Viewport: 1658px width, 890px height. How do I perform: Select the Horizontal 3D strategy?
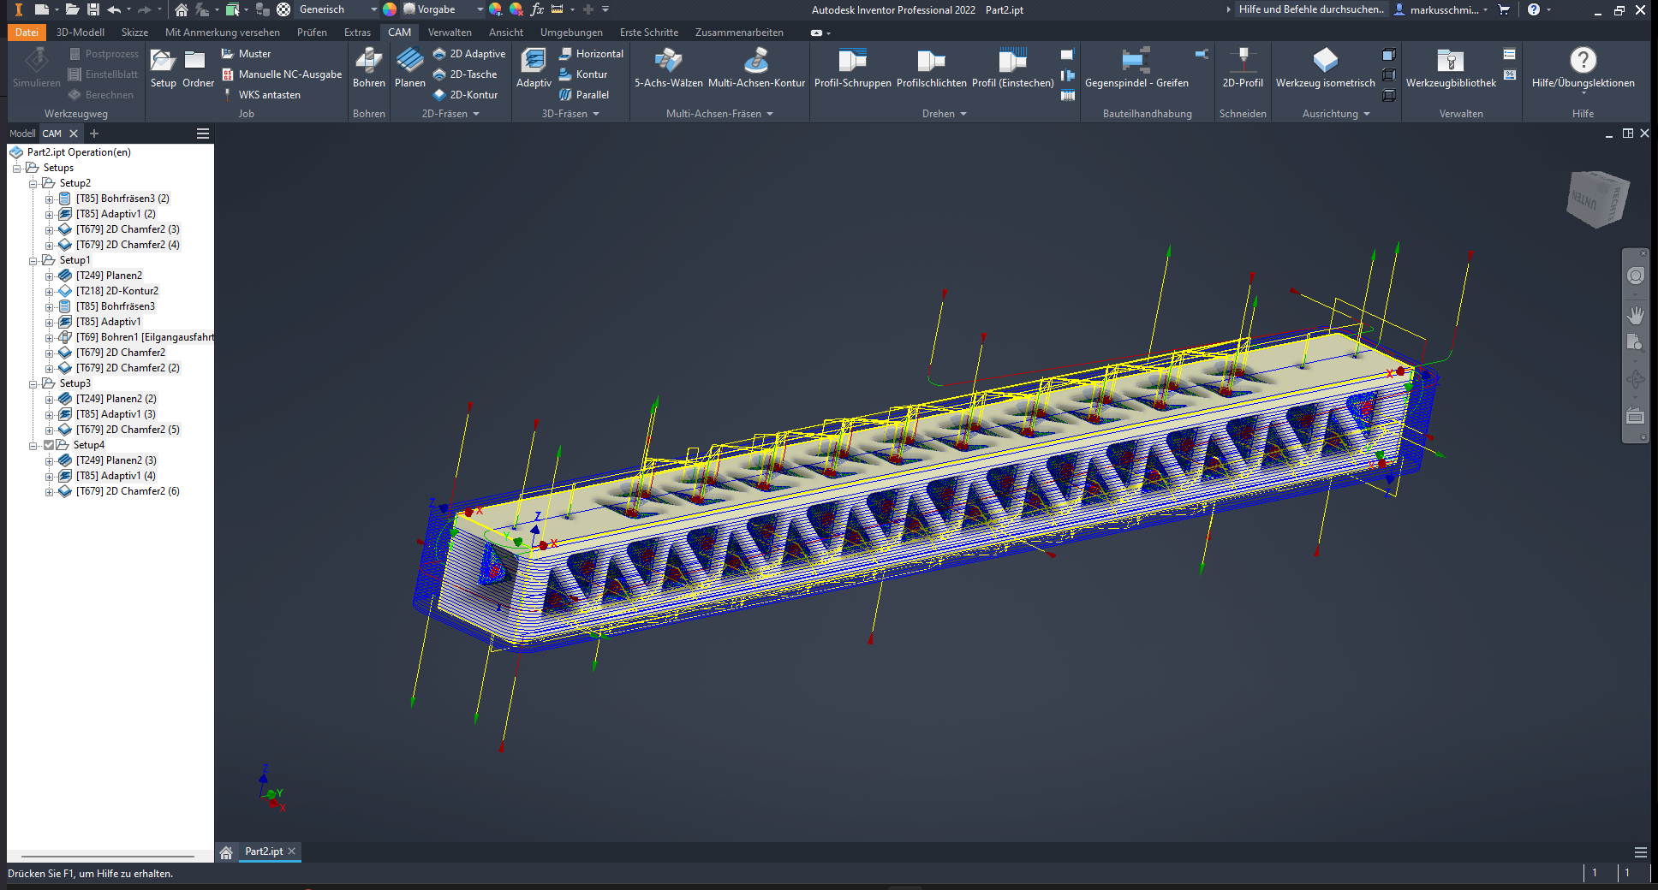[591, 54]
